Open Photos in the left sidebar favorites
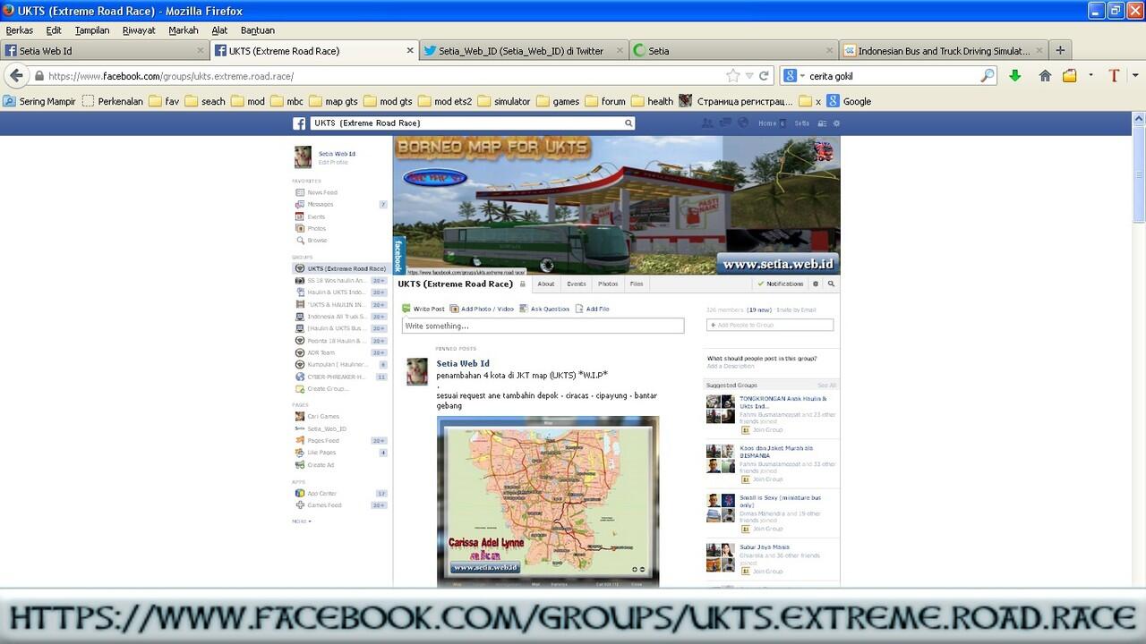1146x644 pixels. click(x=317, y=228)
